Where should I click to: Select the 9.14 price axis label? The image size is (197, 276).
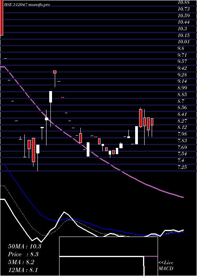pyautogui.click(x=182, y=81)
